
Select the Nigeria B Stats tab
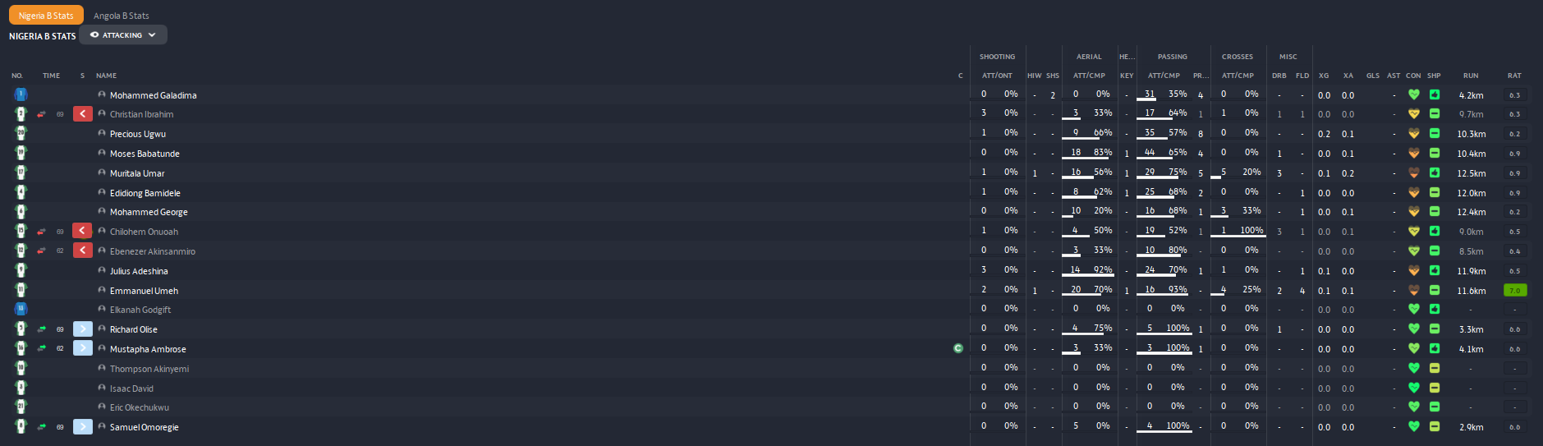coord(46,16)
